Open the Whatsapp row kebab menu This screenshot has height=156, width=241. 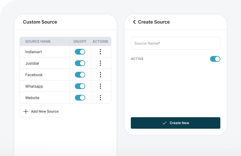point(100,86)
